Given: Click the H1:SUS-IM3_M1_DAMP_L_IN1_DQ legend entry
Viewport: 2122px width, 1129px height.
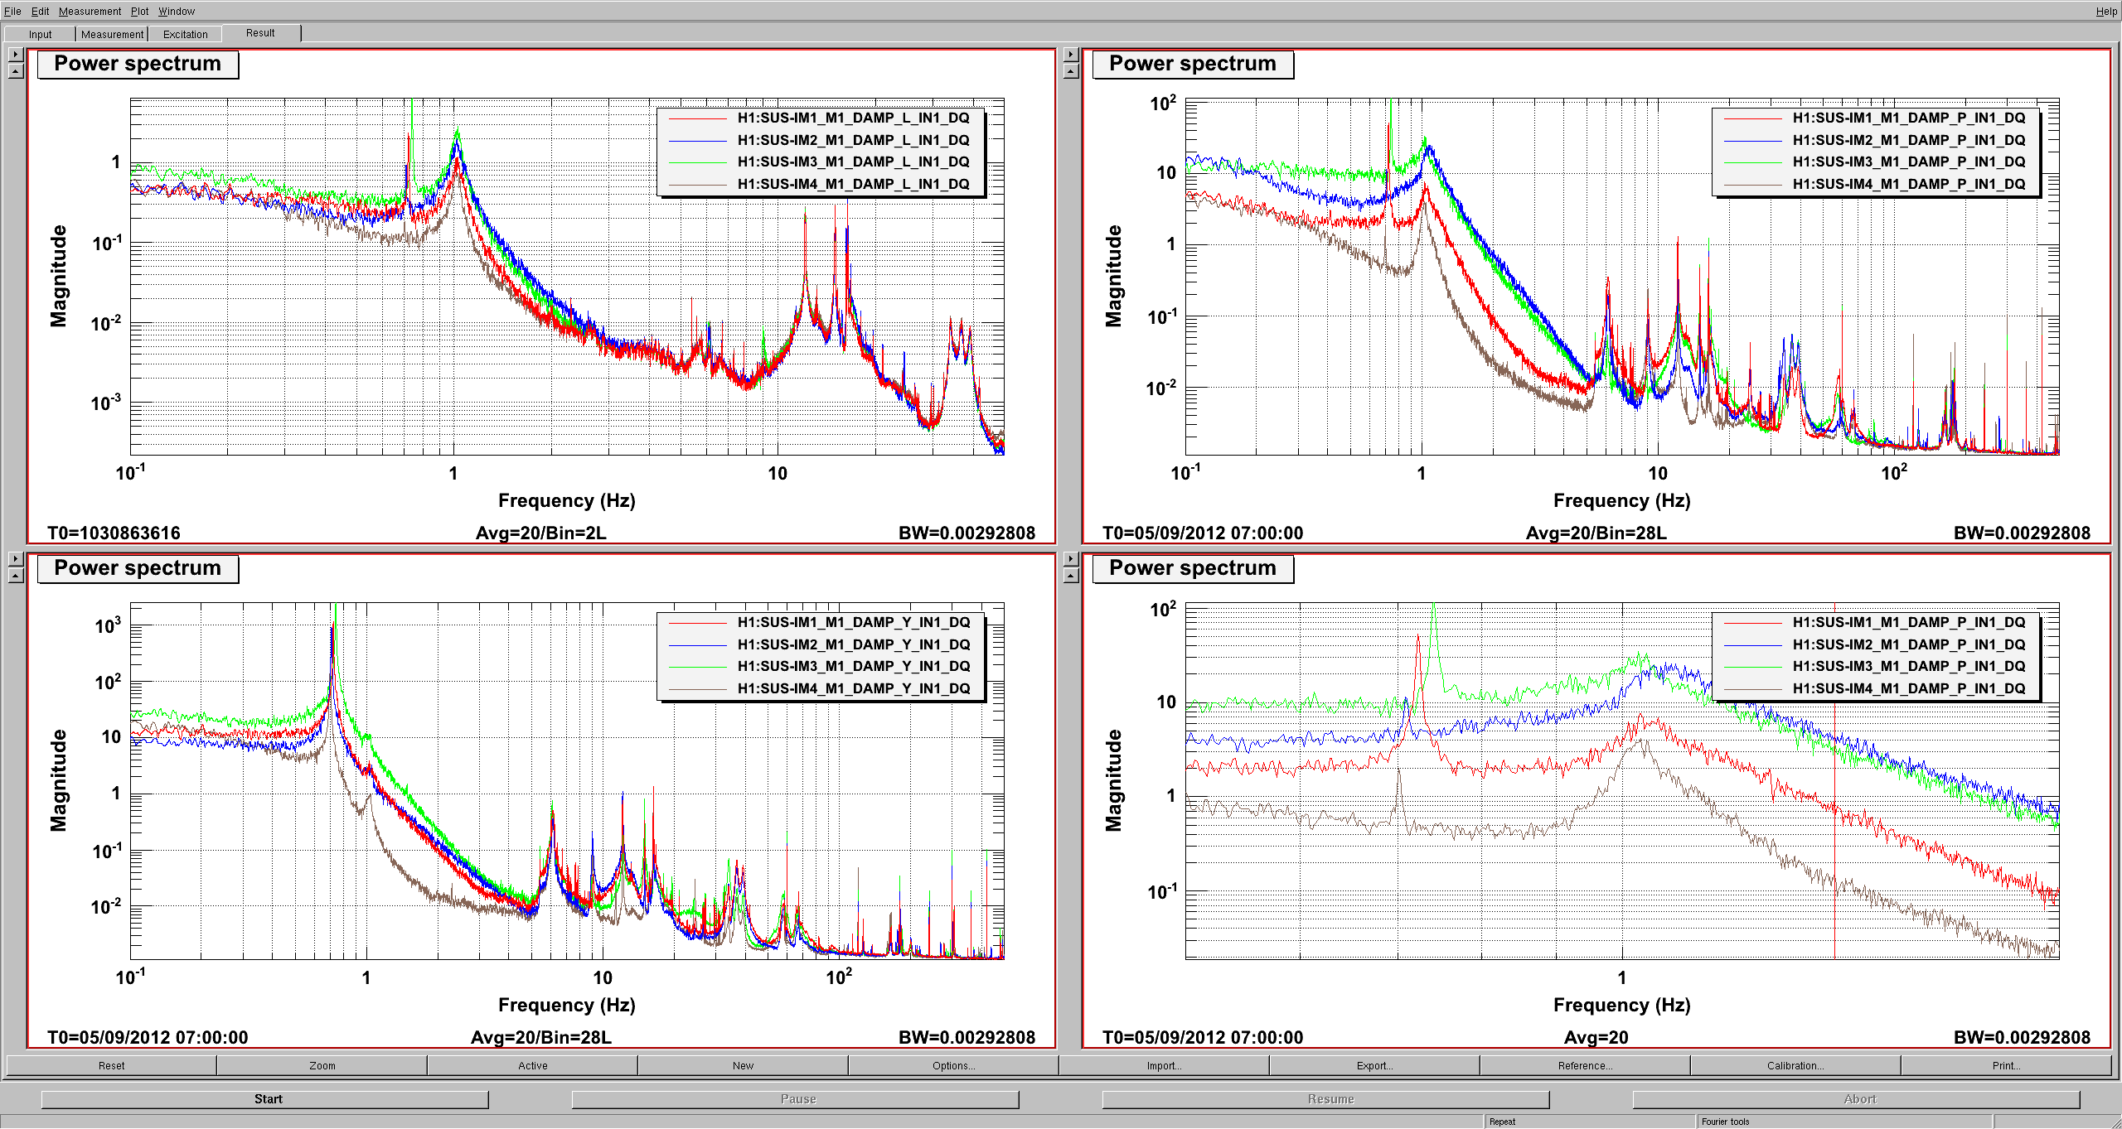Looking at the screenshot, I should coord(853,162).
